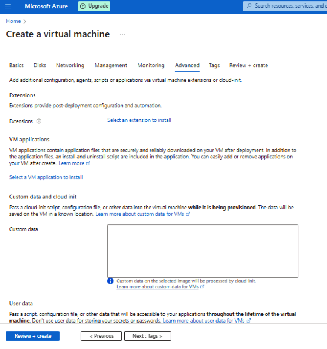
Task: Click the Previous button
Action: (101, 336)
